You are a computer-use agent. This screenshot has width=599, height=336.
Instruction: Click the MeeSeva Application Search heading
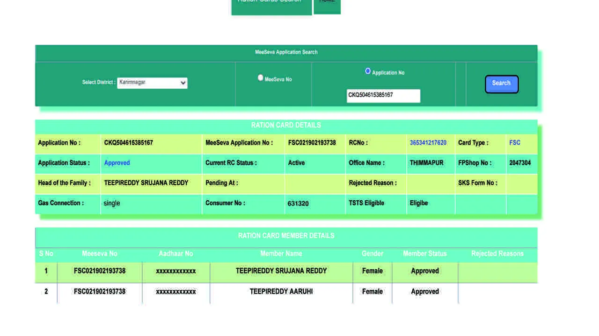click(286, 52)
